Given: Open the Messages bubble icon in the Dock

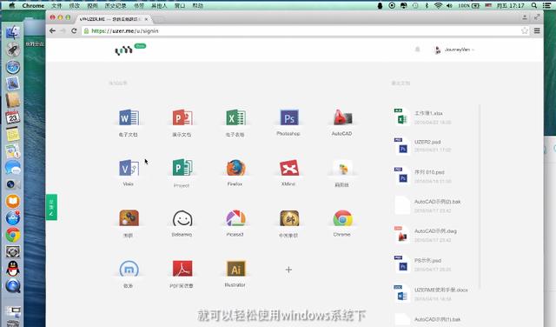Looking at the screenshot, I should [13, 168].
